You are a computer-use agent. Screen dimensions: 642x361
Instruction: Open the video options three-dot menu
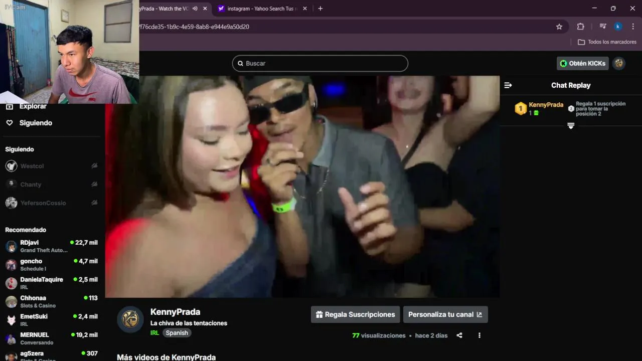pyautogui.click(x=479, y=335)
